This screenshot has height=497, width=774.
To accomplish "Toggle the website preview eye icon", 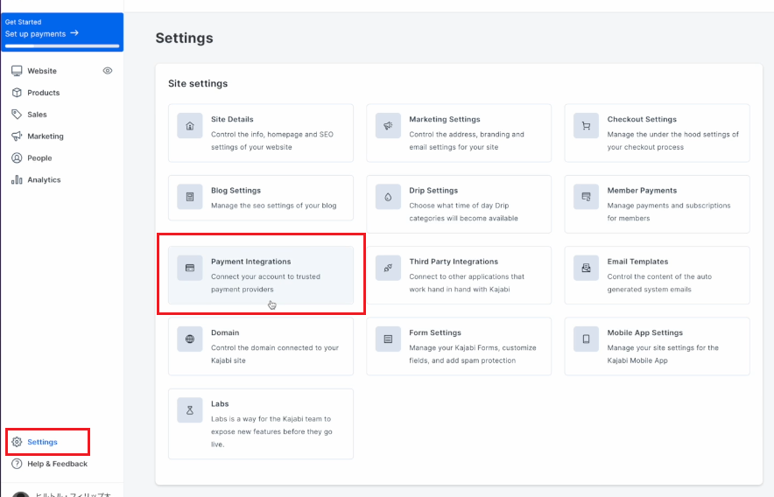I will click(108, 71).
